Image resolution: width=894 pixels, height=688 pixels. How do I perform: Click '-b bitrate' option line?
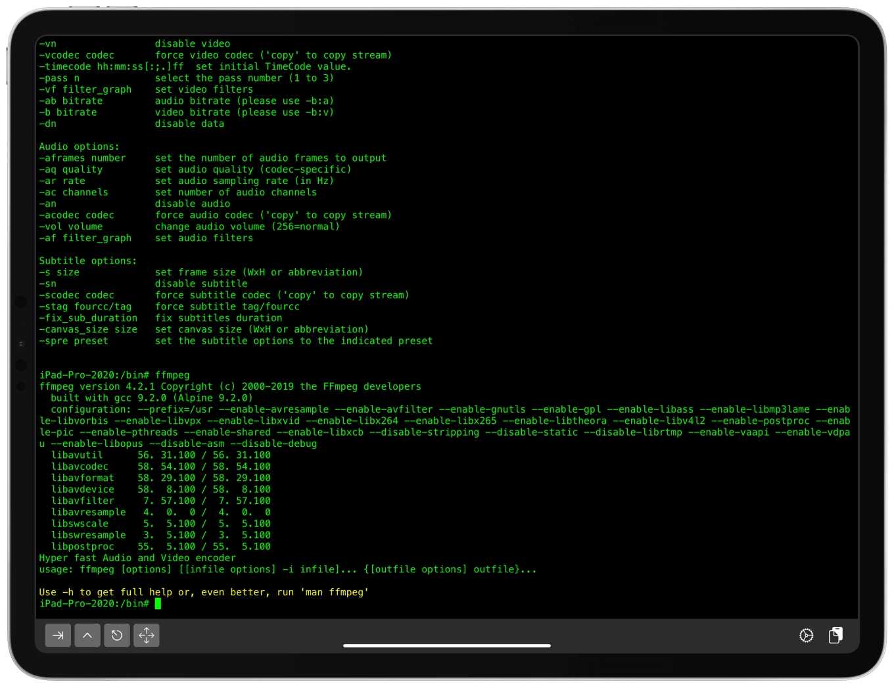(x=68, y=112)
